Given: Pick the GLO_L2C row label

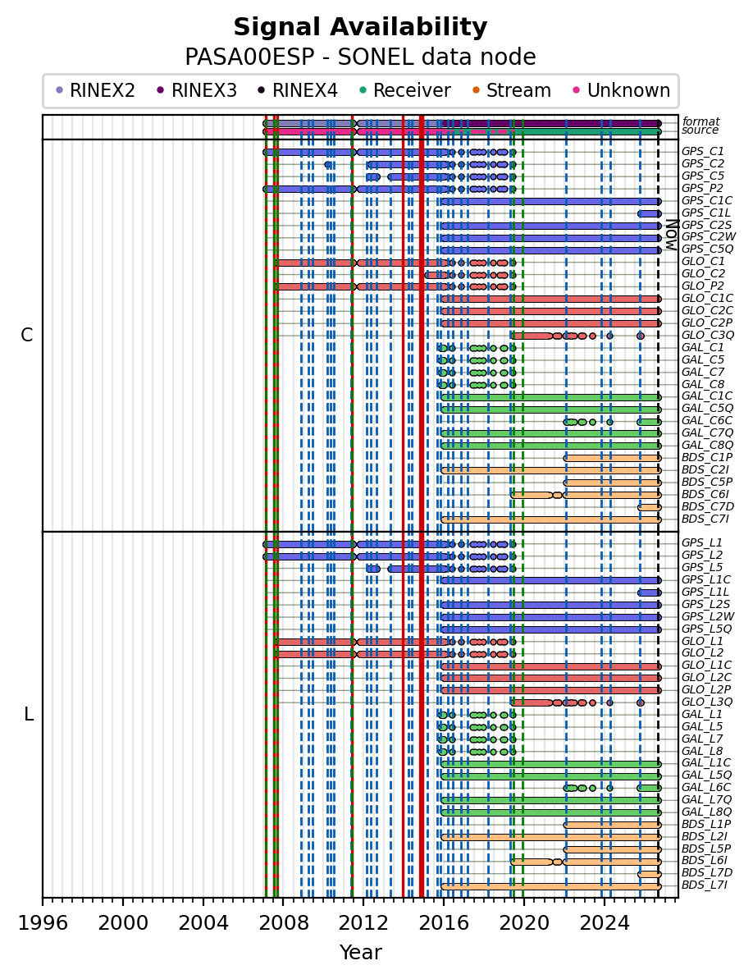Looking at the screenshot, I should point(707,678).
